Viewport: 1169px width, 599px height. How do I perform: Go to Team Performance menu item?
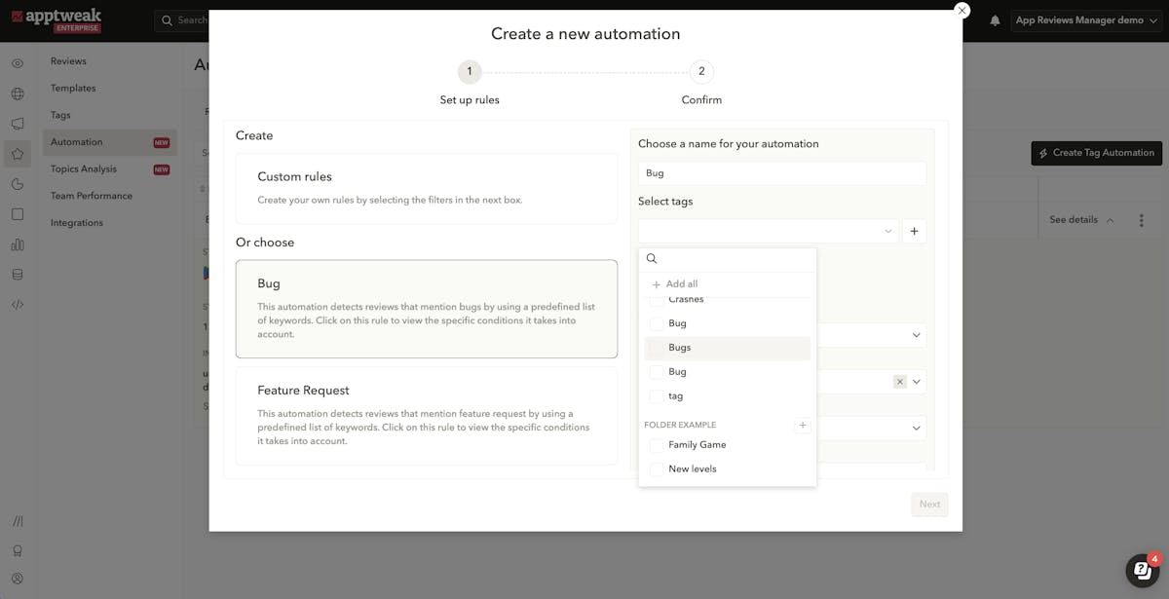pos(92,196)
